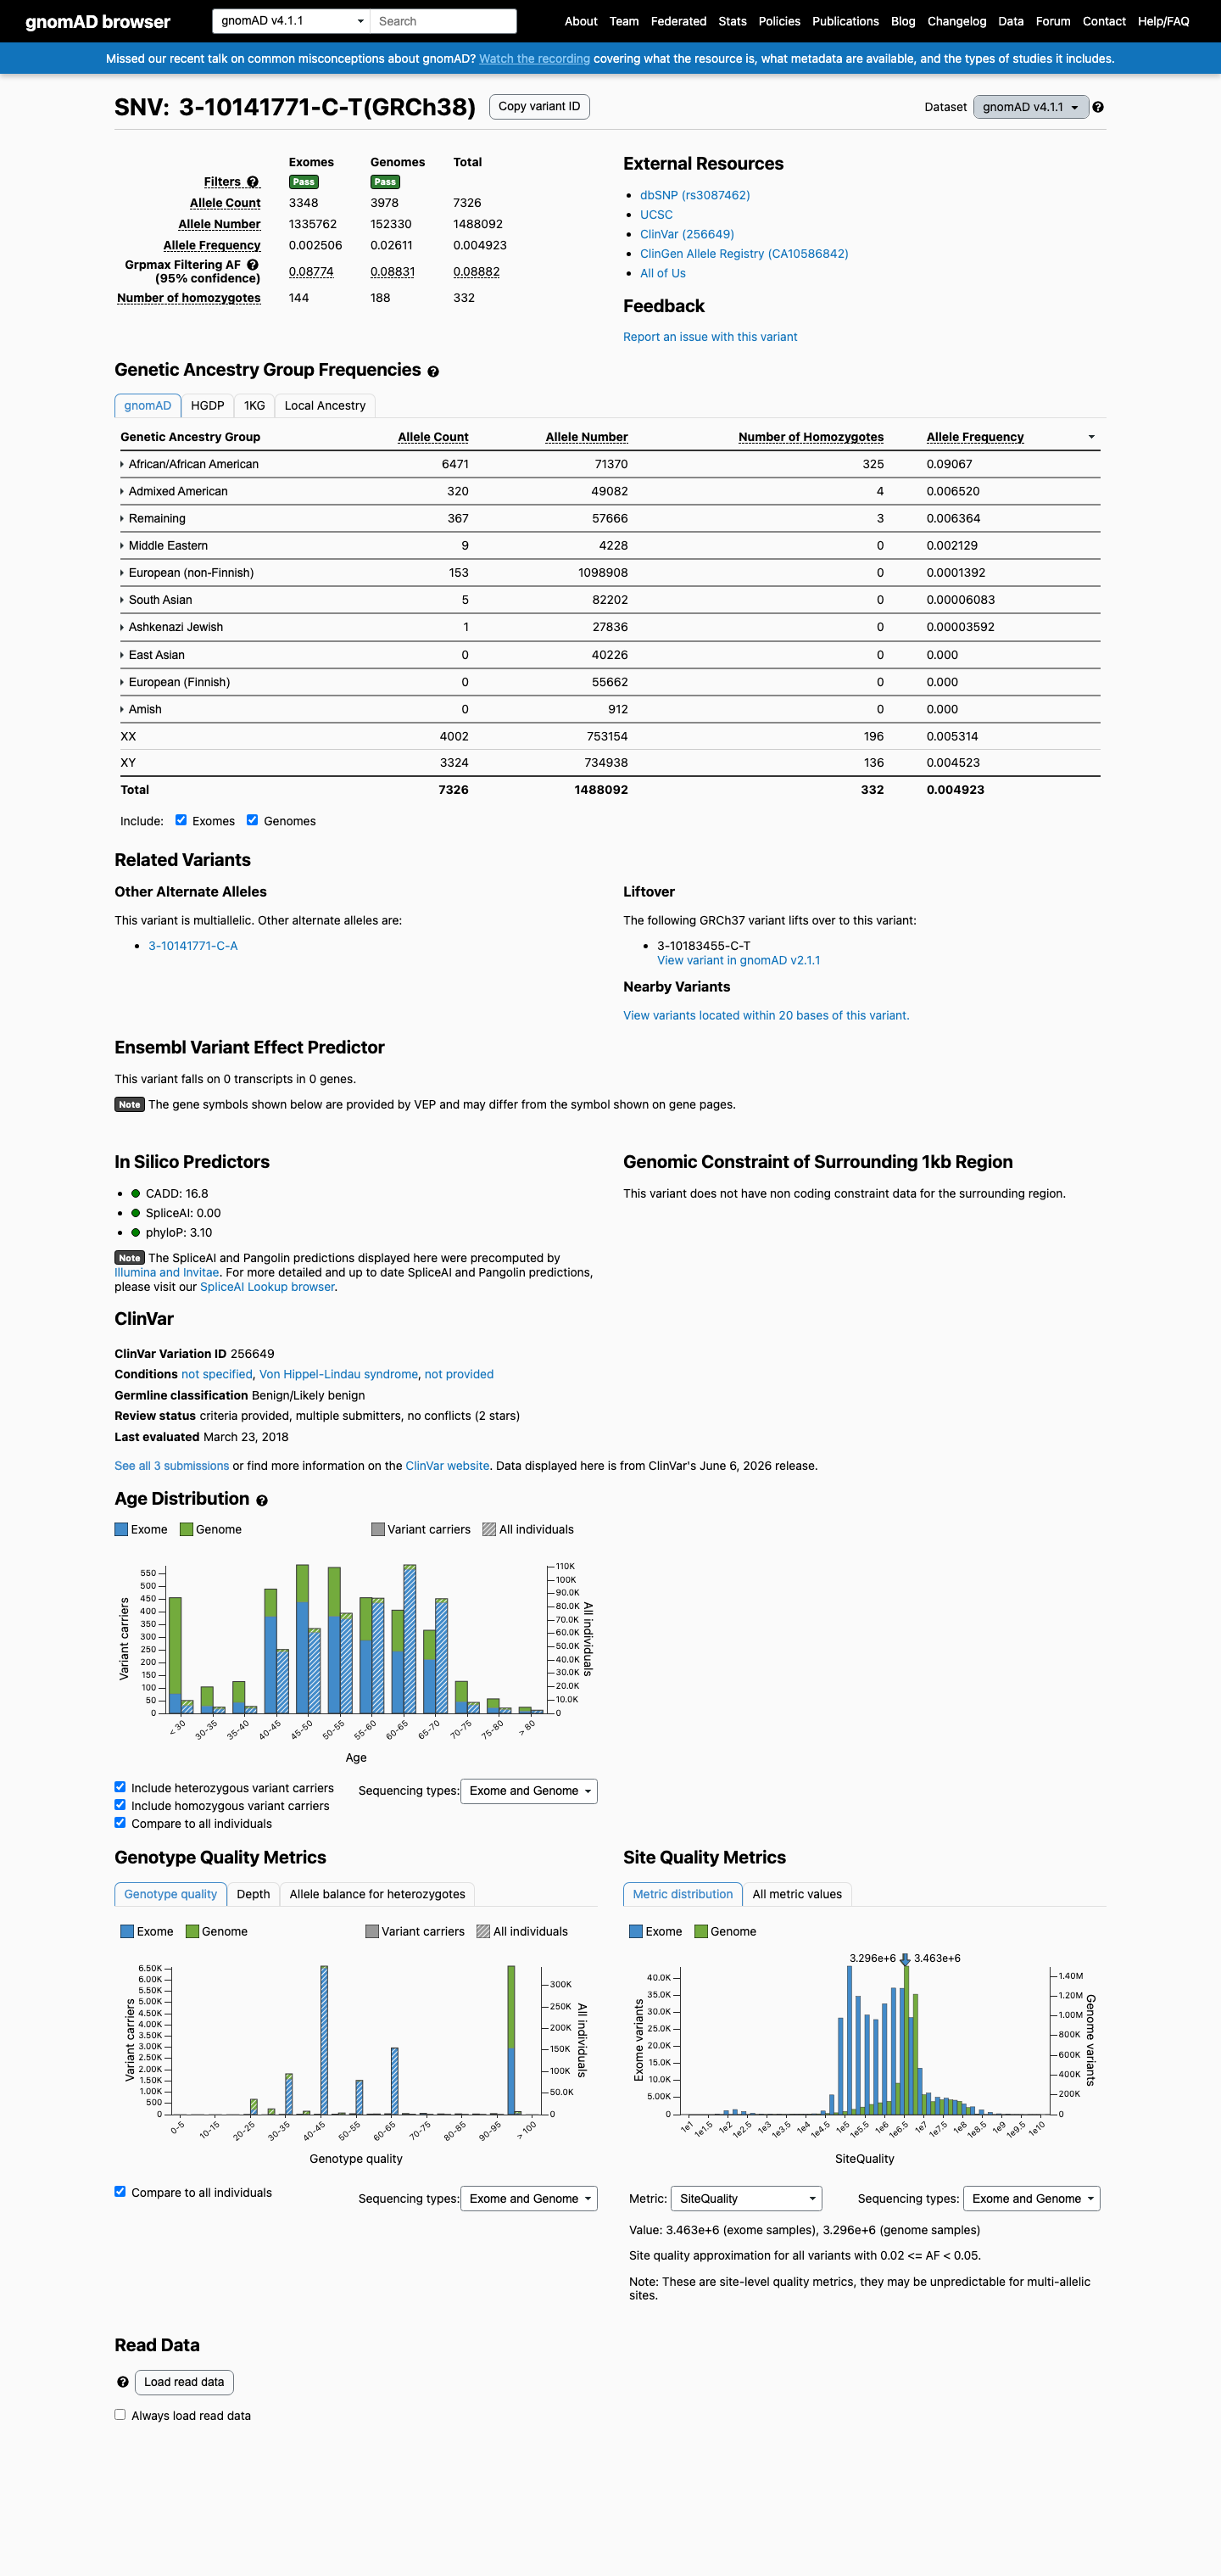
Task: View variants located within 20 bases
Action: pos(766,1015)
